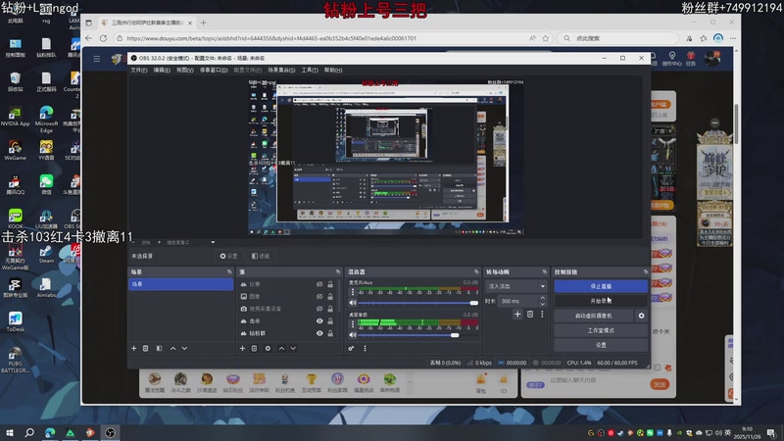Select the 场景 item in scenes list
Viewport: 784px width, 441px height.
[x=180, y=284]
